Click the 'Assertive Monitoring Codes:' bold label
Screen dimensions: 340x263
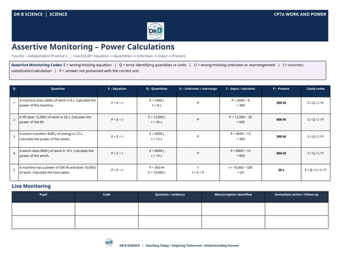[37, 65]
